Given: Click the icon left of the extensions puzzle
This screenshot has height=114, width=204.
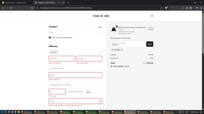Looking at the screenshot, I should [183, 8].
